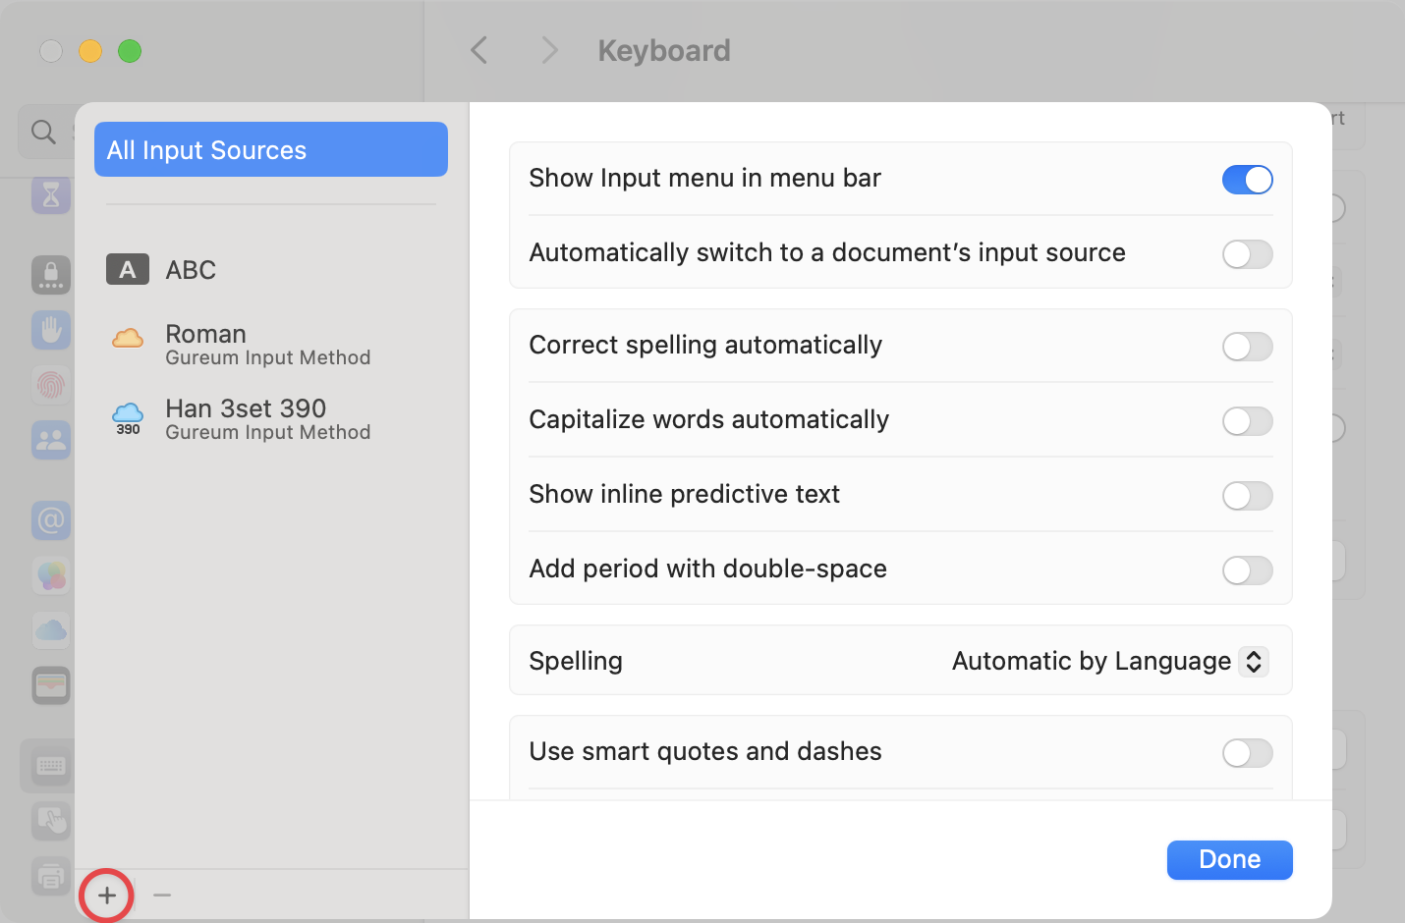Enable Add period with double-space
The image size is (1405, 923).
pyautogui.click(x=1247, y=570)
